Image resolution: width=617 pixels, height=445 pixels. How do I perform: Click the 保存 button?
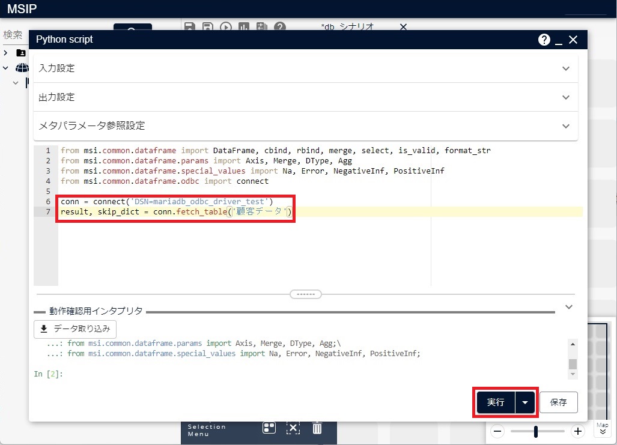point(558,402)
